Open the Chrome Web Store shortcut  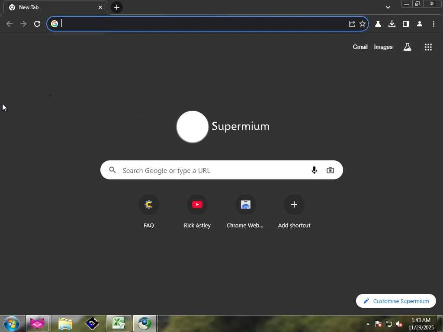pyautogui.click(x=246, y=212)
